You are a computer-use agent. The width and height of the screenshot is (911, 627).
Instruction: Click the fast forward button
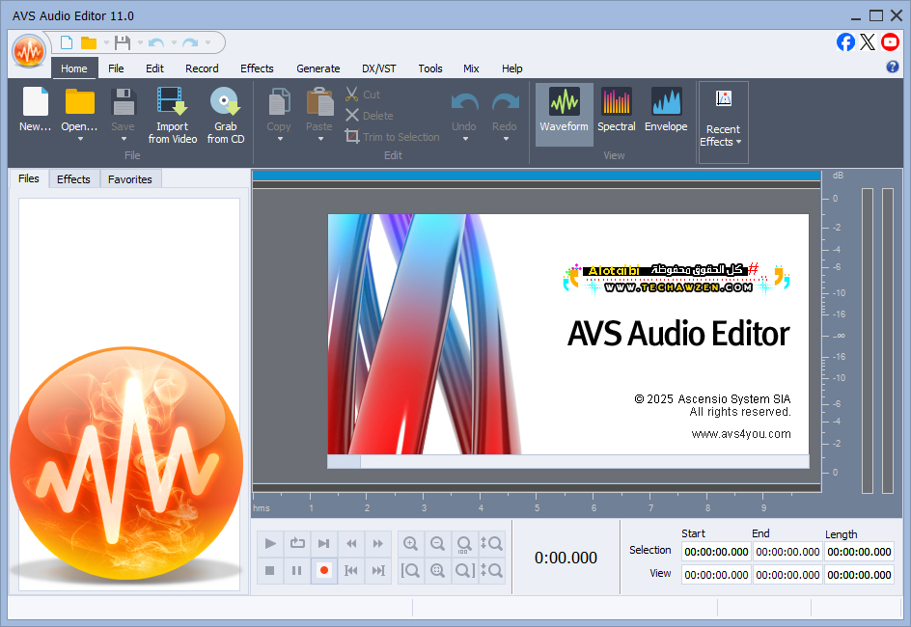tap(377, 543)
